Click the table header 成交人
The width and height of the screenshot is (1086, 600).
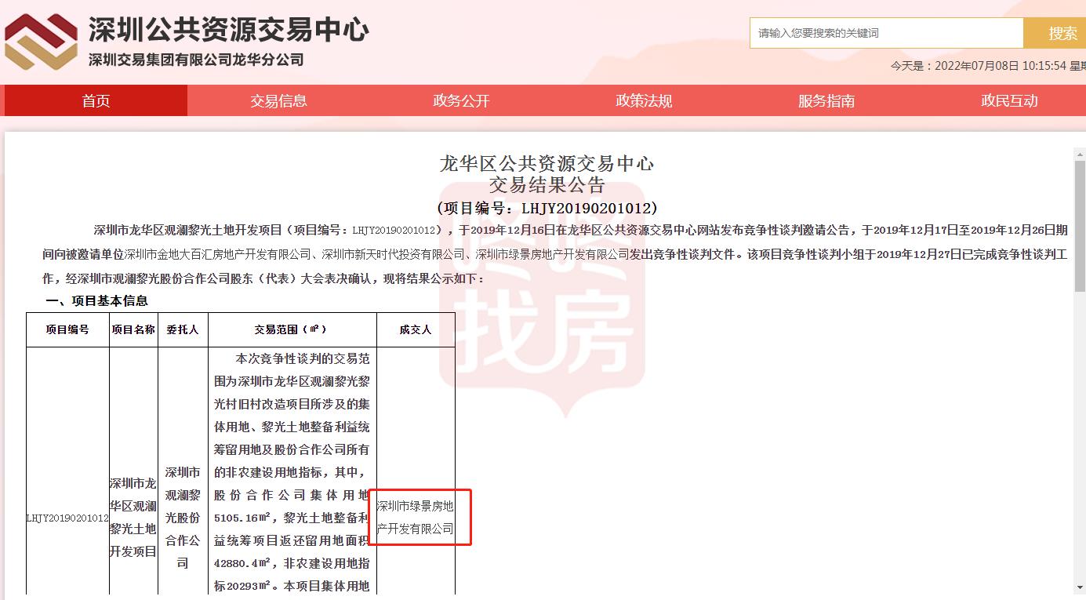click(416, 329)
